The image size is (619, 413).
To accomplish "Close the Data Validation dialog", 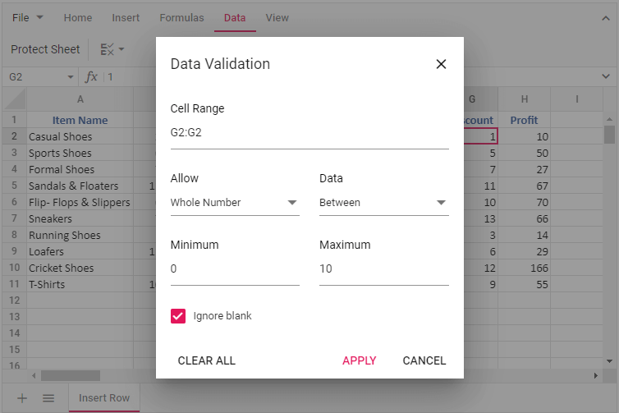I will click(x=441, y=64).
